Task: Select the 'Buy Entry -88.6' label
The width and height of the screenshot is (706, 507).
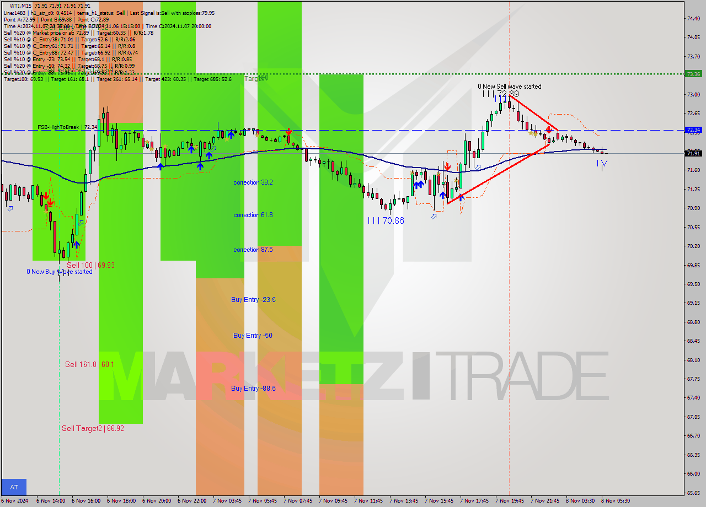Action: click(x=253, y=389)
